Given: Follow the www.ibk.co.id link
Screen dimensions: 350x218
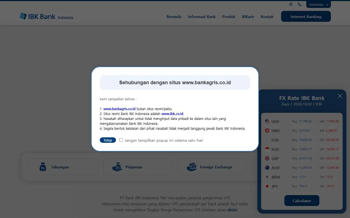Looking at the screenshot, I should tap(172, 114).
